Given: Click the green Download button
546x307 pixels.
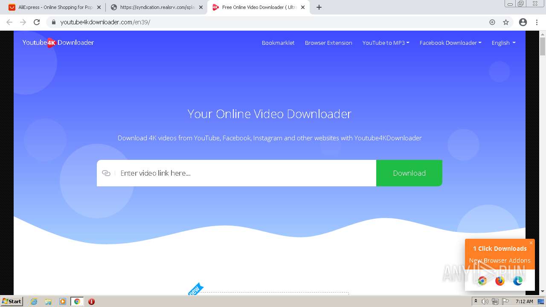Looking at the screenshot, I should tap(409, 173).
